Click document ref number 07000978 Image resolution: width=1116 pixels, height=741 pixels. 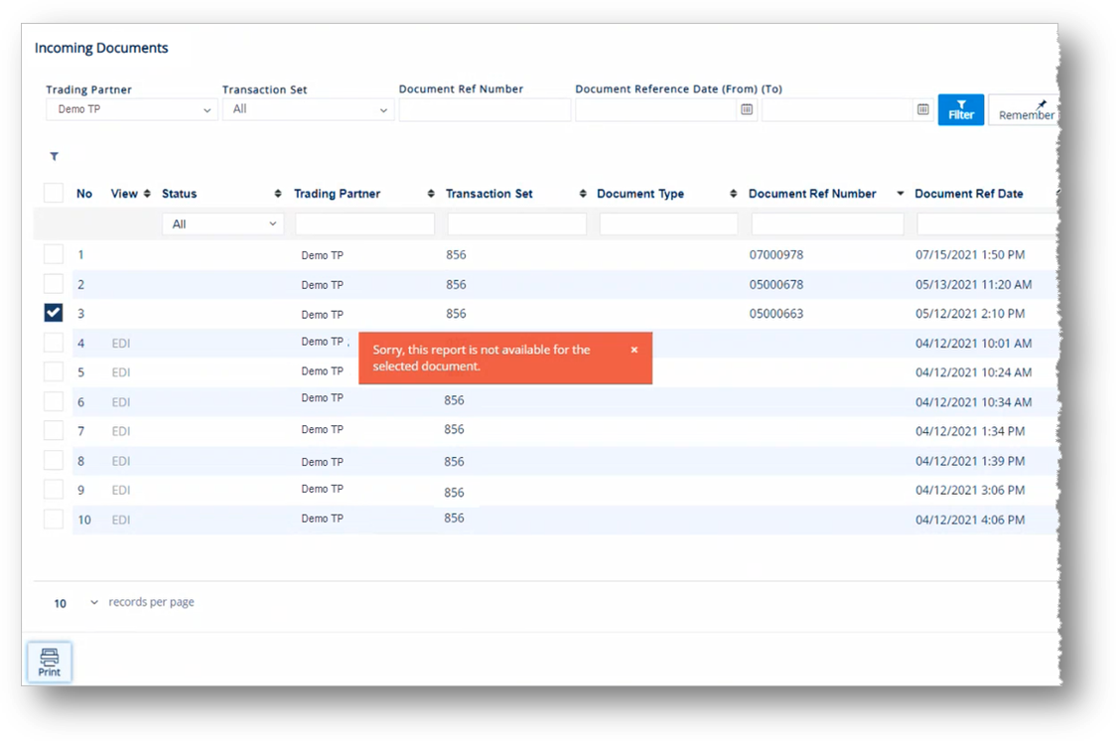point(775,255)
